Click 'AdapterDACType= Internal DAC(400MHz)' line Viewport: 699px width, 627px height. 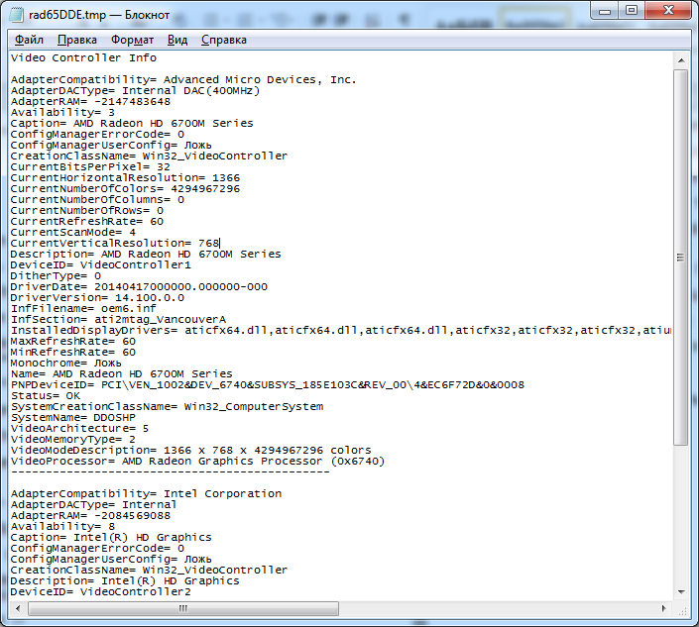pyautogui.click(x=135, y=90)
